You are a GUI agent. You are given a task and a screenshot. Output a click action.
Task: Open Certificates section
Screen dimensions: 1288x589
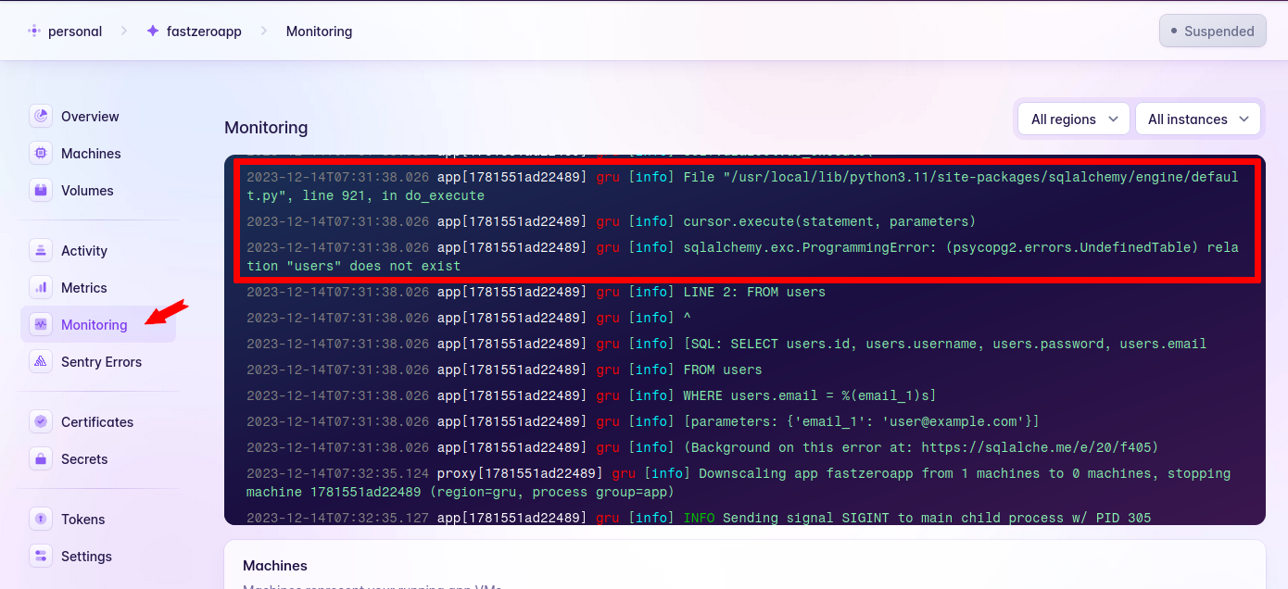point(98,422)
